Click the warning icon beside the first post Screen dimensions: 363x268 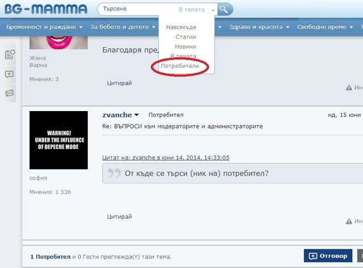coord(349,88)
